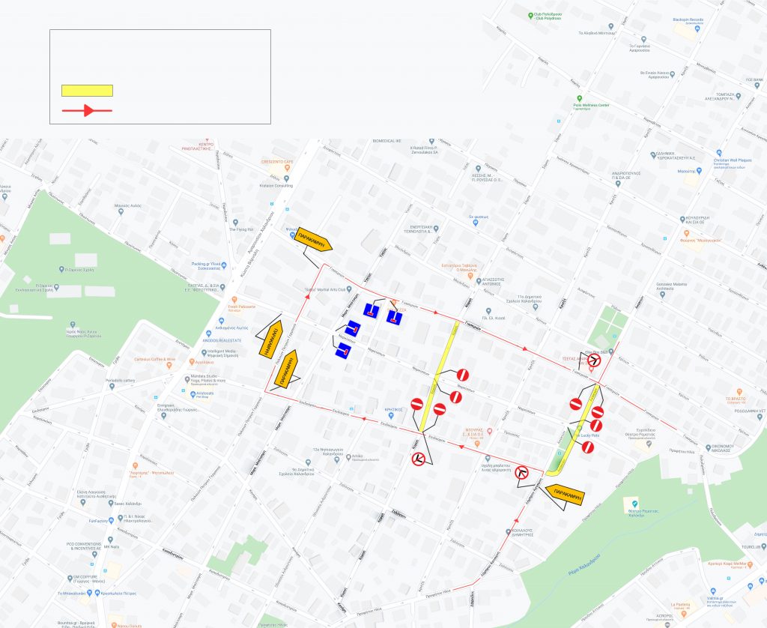Click the yellow legend color bar

(x=87, y=91)
